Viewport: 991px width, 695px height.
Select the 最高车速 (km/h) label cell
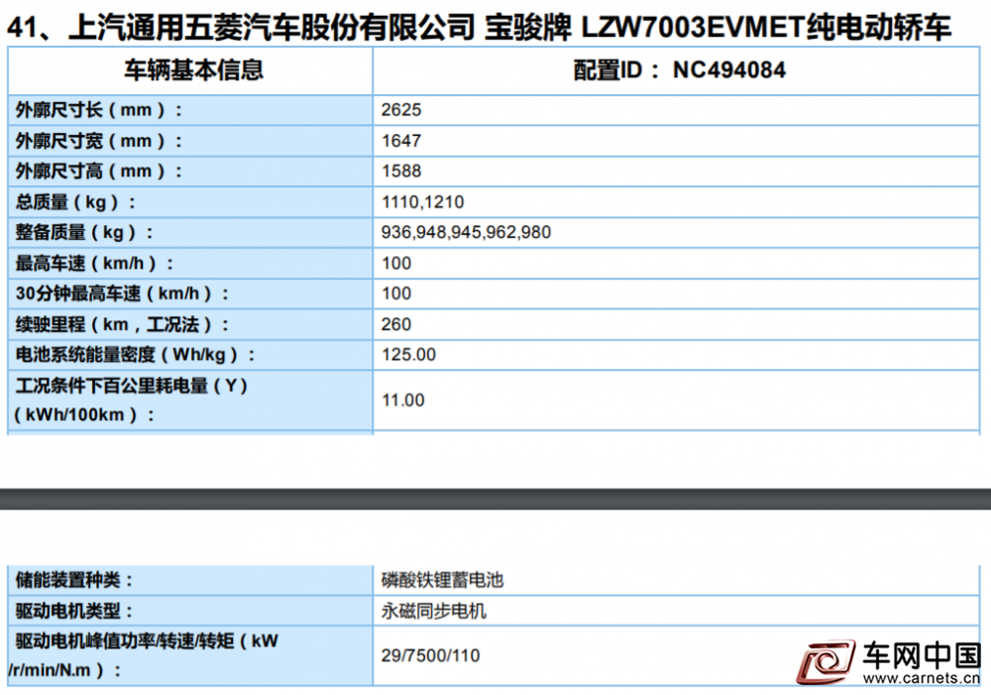(x=190, y=264)
